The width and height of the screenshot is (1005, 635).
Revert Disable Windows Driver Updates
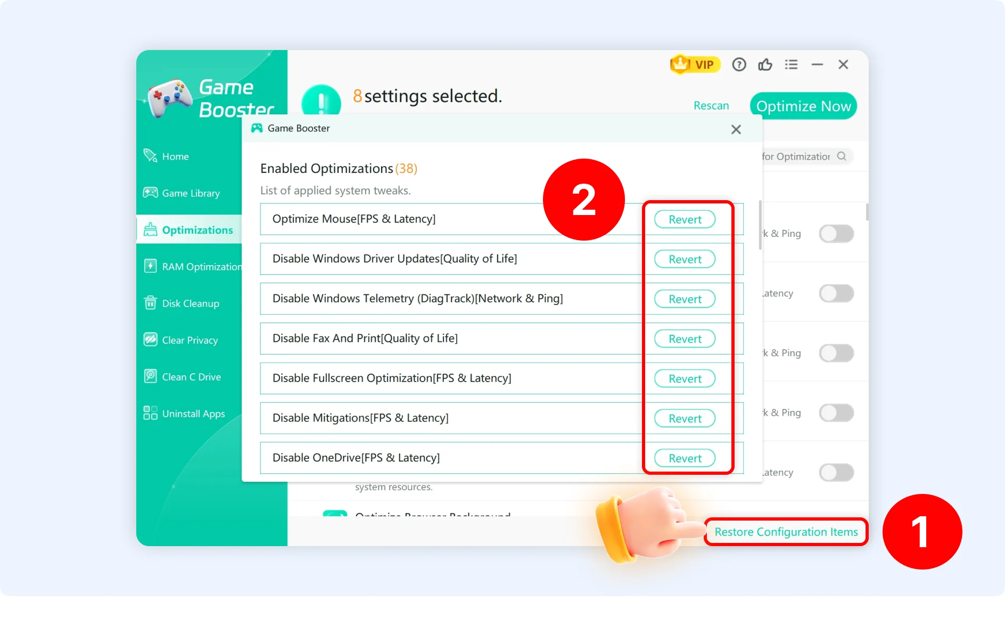click(685, 259)
